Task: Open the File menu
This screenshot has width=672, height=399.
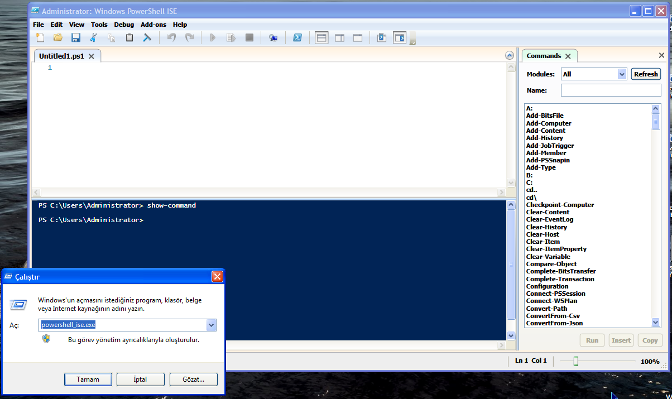Action: pyautogui.click(x=39, y=25)
